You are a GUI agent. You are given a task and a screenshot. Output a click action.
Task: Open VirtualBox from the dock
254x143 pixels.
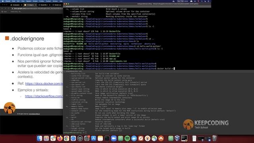click(x=177, y=138)
